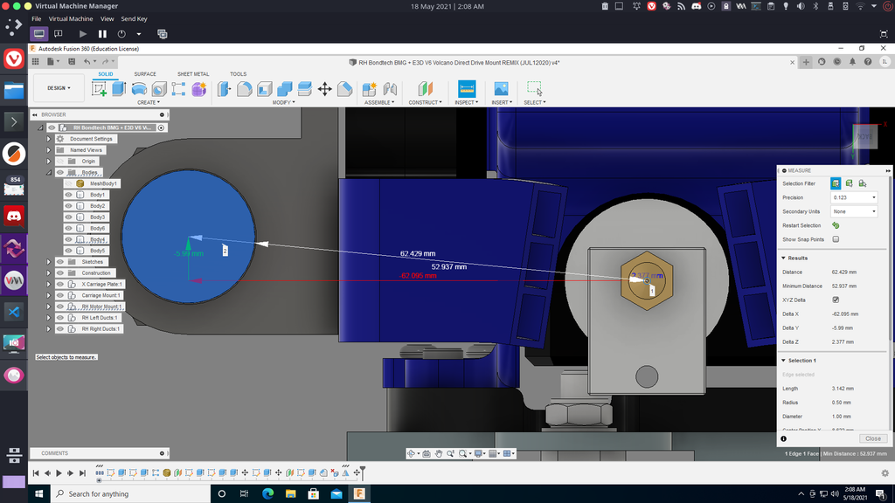Click the Save icon in the toolbar

coord(72,62)
